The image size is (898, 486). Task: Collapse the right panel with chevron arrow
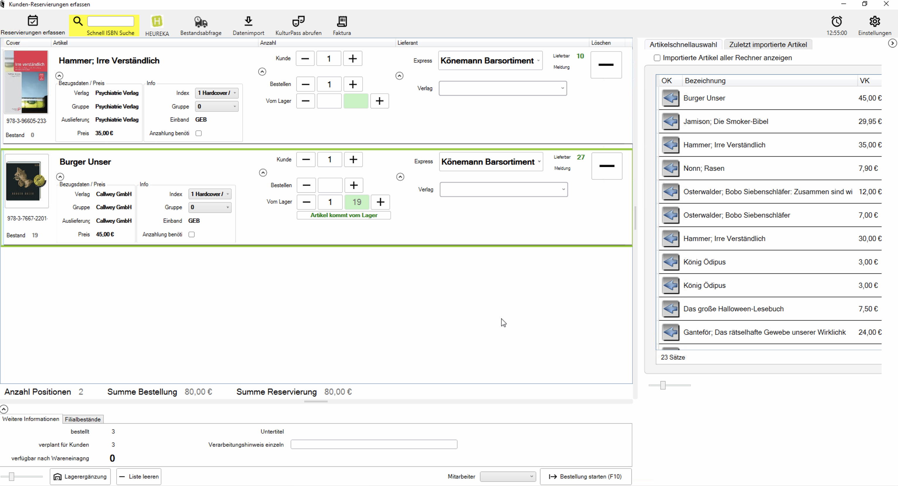point(892,43)
